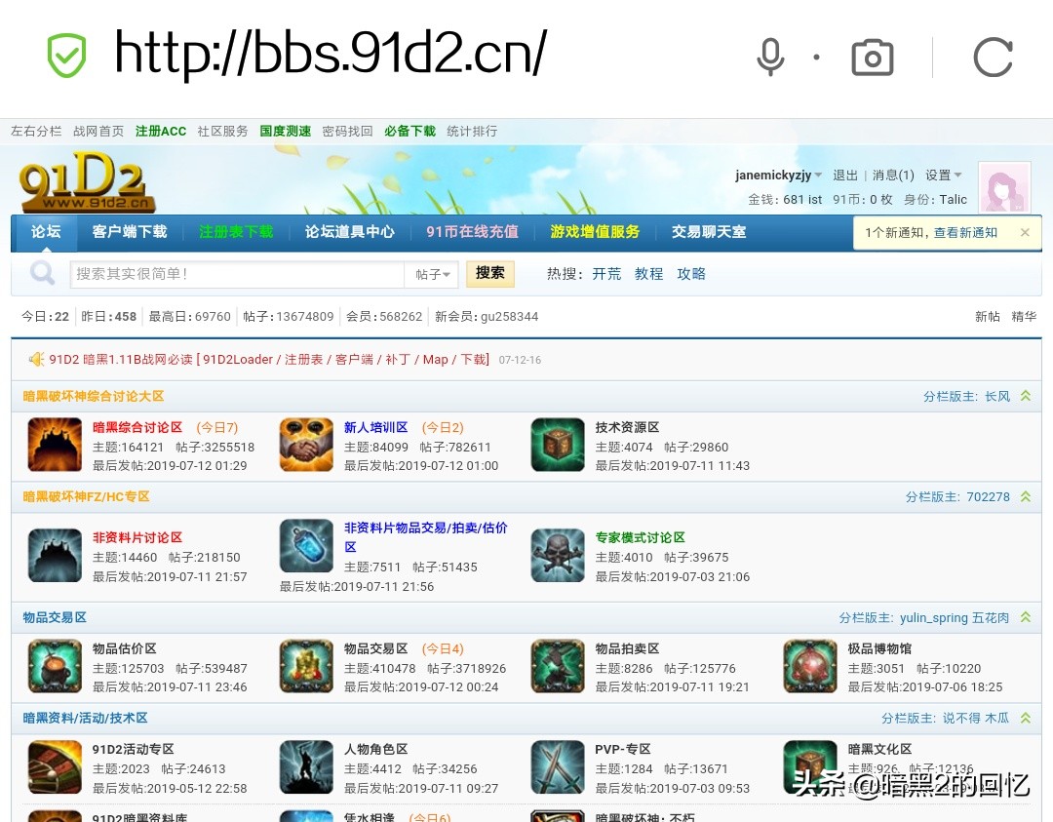Click the 统计排行 top link

pyautogui.click(x=472, y=131)
